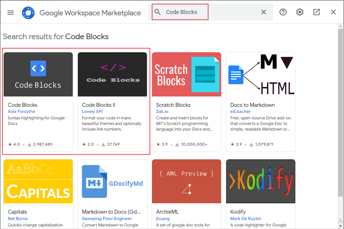
Task: Open developer link Zak.io
Action: click(162, 112)
